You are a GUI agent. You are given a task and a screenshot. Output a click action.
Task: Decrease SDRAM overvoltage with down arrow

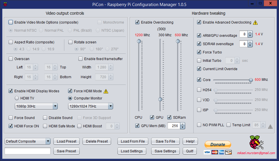250,45
